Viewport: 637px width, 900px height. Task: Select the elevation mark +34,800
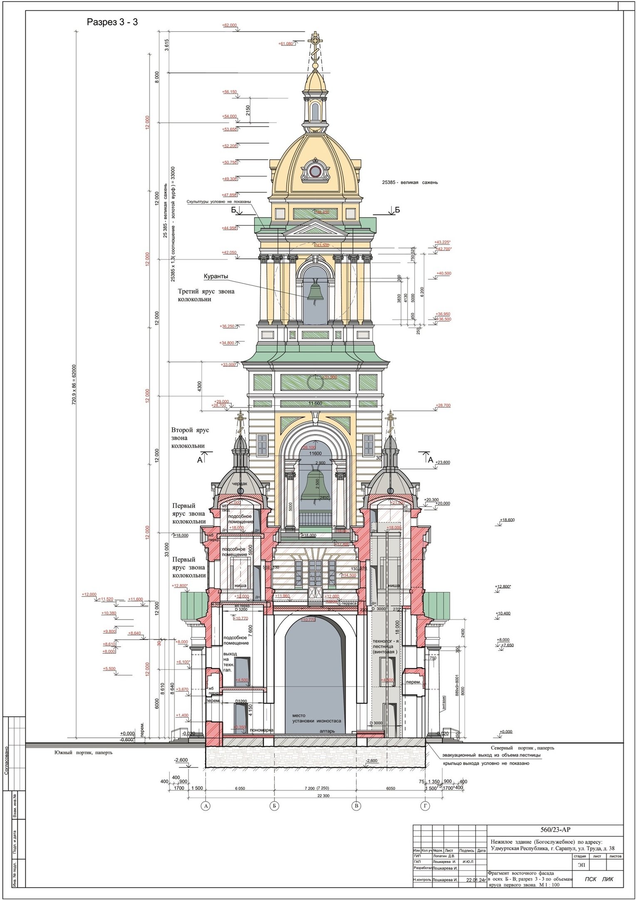point(227,342)
